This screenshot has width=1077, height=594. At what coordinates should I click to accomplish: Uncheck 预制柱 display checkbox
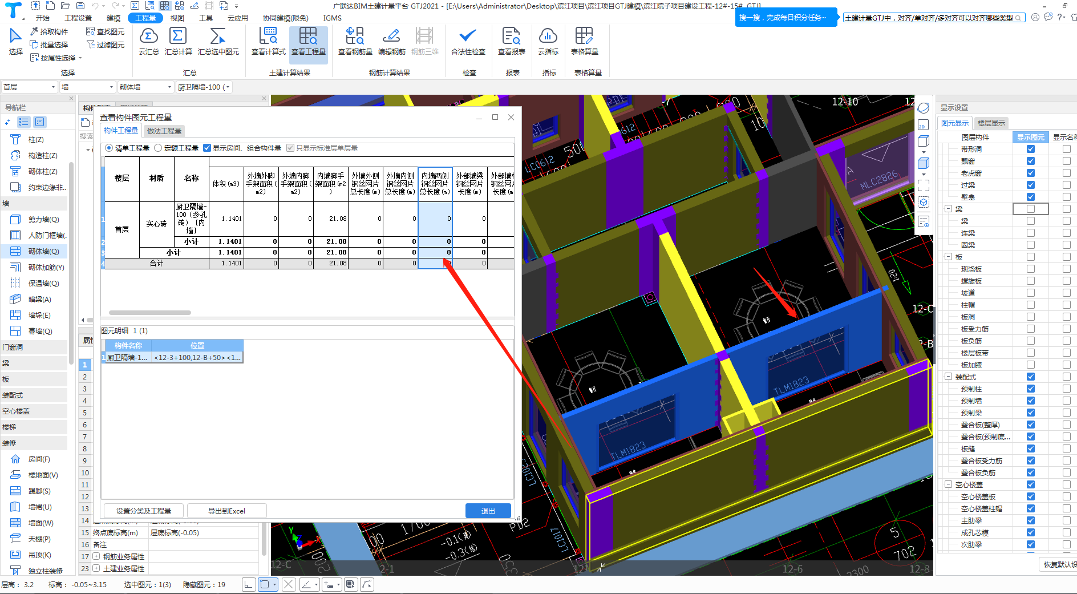pos(1030,389)
